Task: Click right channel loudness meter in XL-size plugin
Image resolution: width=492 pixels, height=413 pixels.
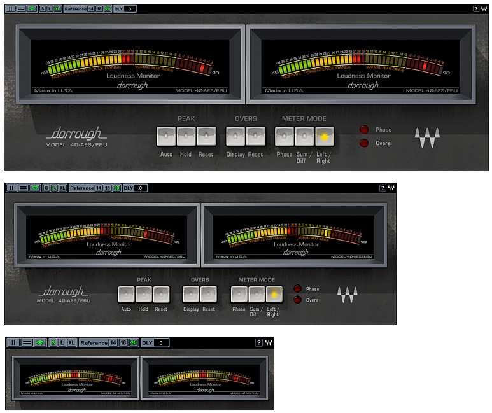Action: click(x=361, y=64)
